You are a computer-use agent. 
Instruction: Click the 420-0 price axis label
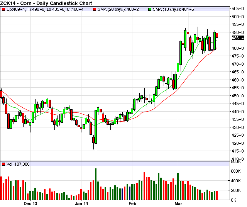tap(238, 143)
